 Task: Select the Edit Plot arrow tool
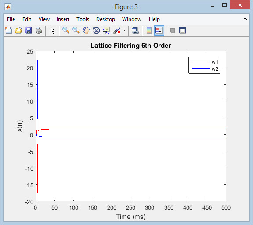(53, 30)
